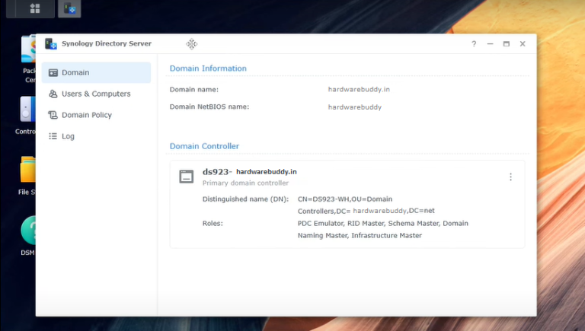
Task: Open domain controller three-dot options menu
Action: [511, 177]
